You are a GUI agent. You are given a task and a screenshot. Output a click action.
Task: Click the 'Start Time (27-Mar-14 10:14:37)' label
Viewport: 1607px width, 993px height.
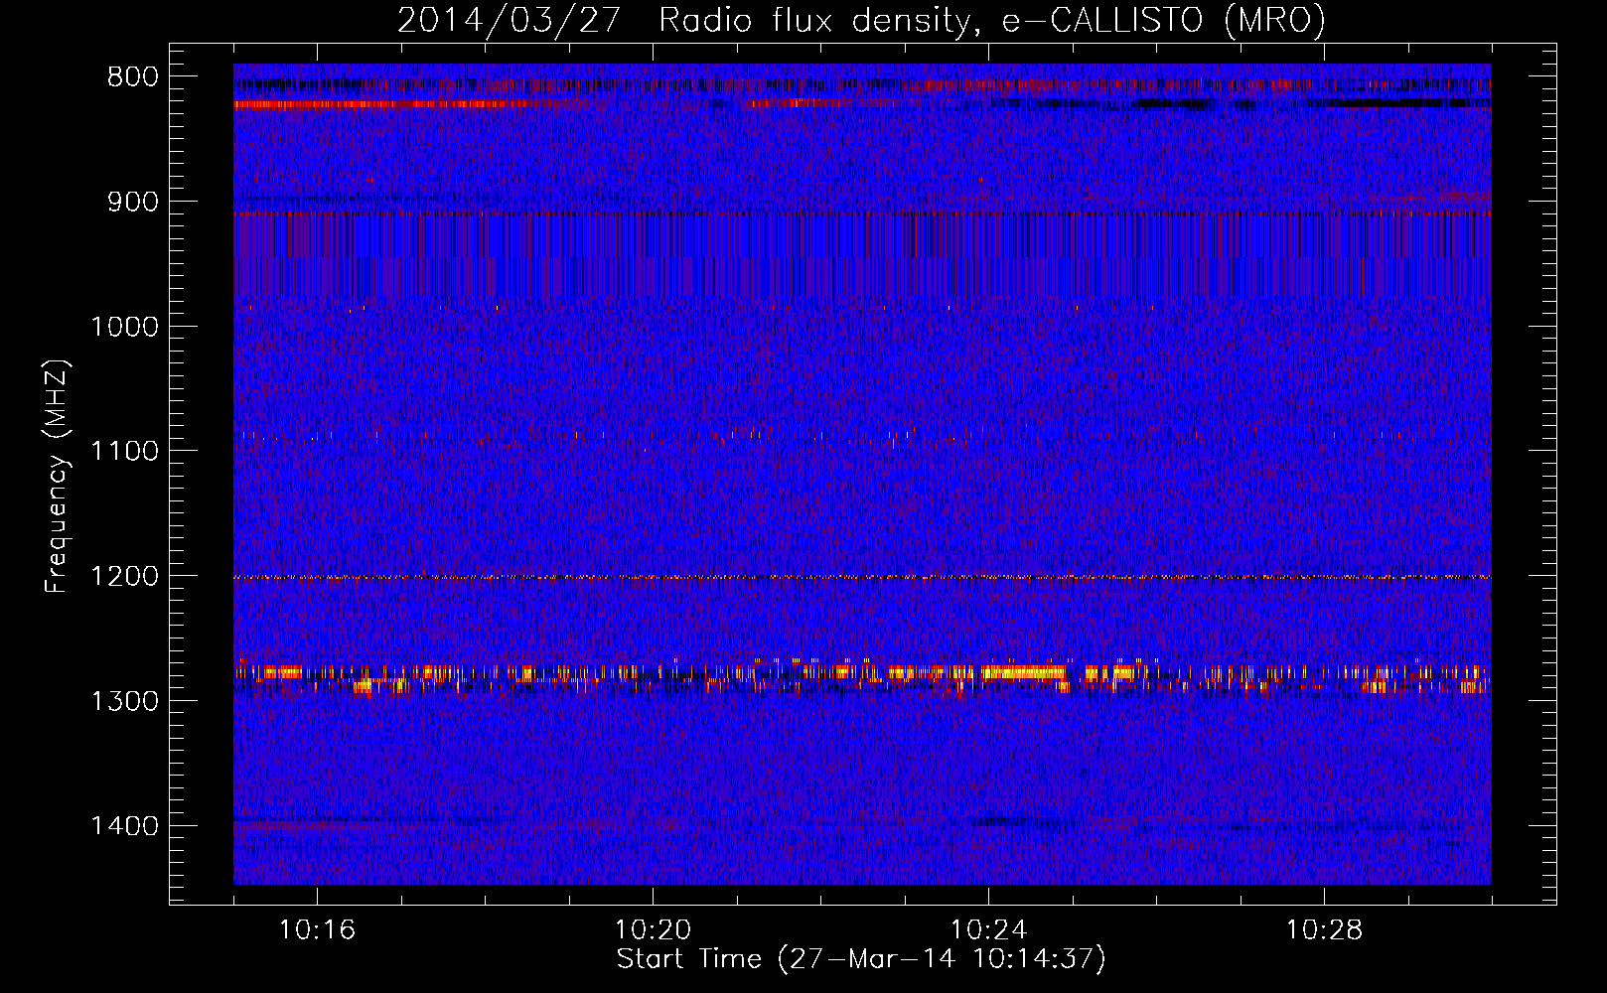click(861, 959)
